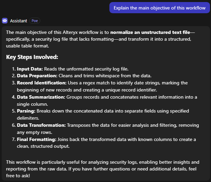The height and width of the screenshot is (182, 211).
Task: Click the "Final Formatting:" list item label
Action: (37, 139)
